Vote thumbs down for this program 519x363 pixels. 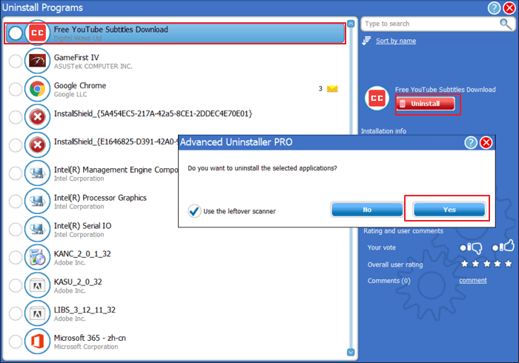click(x=471, y=247)
